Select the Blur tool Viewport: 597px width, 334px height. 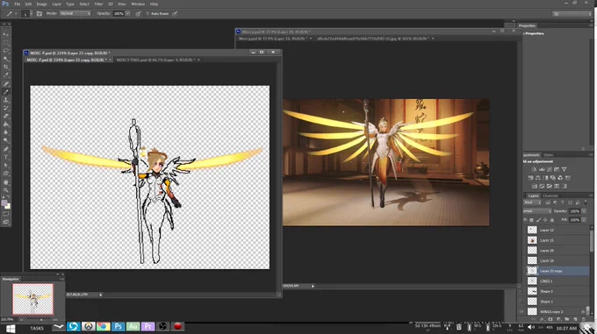coord(6,132)
